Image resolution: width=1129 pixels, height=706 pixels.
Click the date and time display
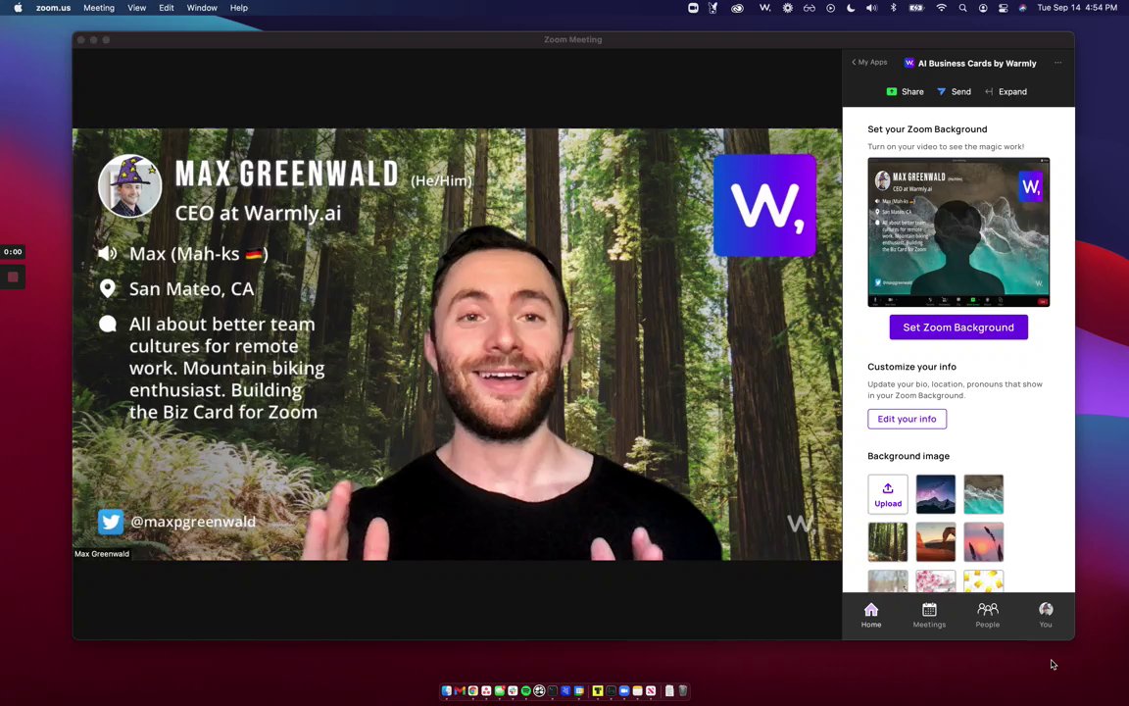coord(1077,8)
